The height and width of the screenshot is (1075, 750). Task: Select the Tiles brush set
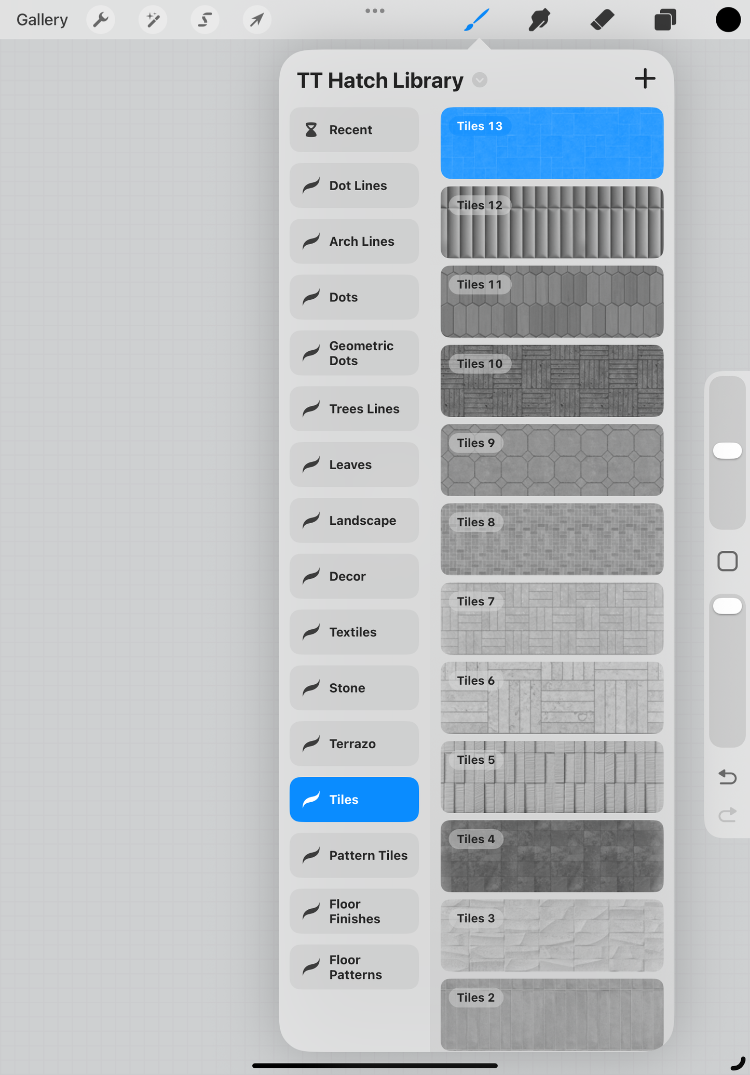[x=354, y=800]
